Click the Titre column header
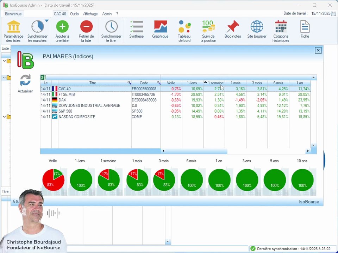 pos(93,83)
